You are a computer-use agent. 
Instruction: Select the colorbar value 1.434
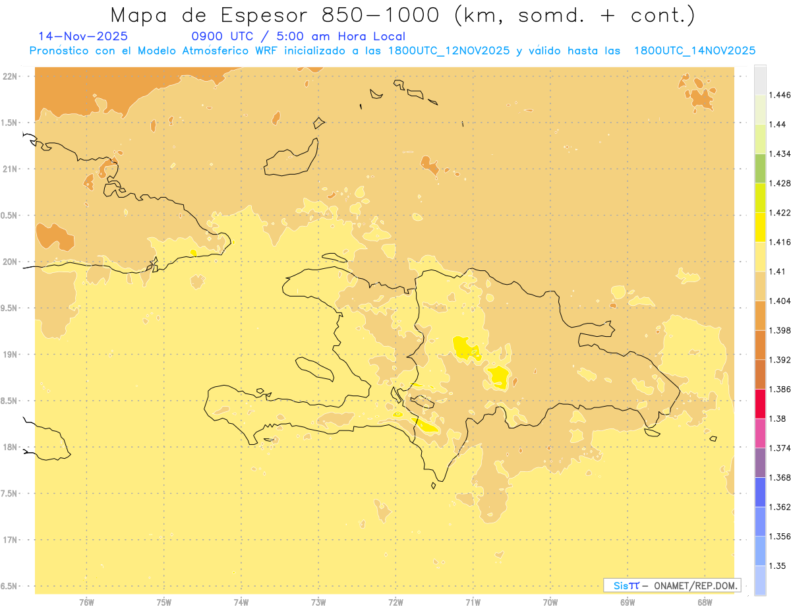tap(779, 154)
